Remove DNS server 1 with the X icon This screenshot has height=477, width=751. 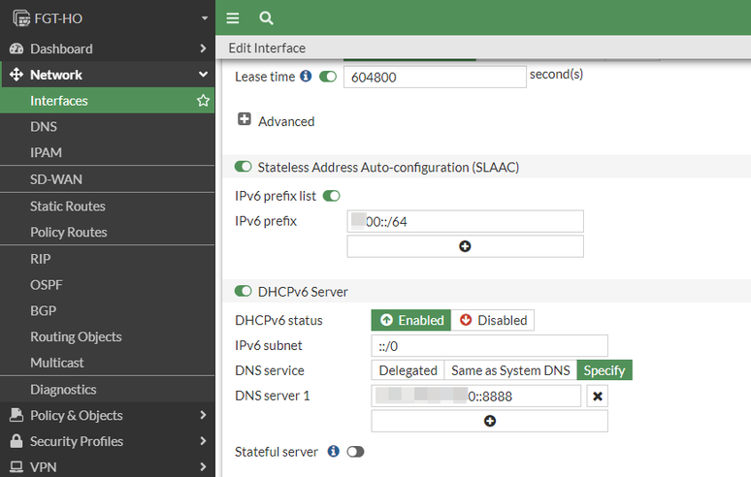[x=598, y=396]
